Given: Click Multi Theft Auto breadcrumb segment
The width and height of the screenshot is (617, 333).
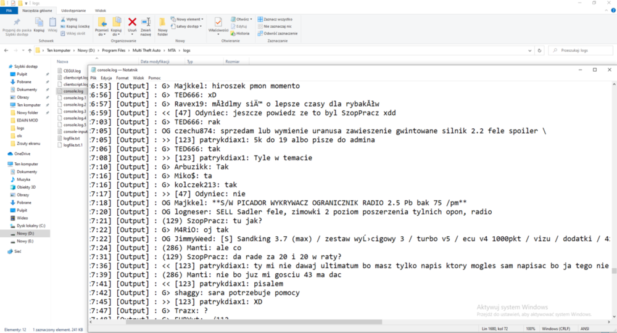Looking at the screenshot, I should (x=146, y=51).
